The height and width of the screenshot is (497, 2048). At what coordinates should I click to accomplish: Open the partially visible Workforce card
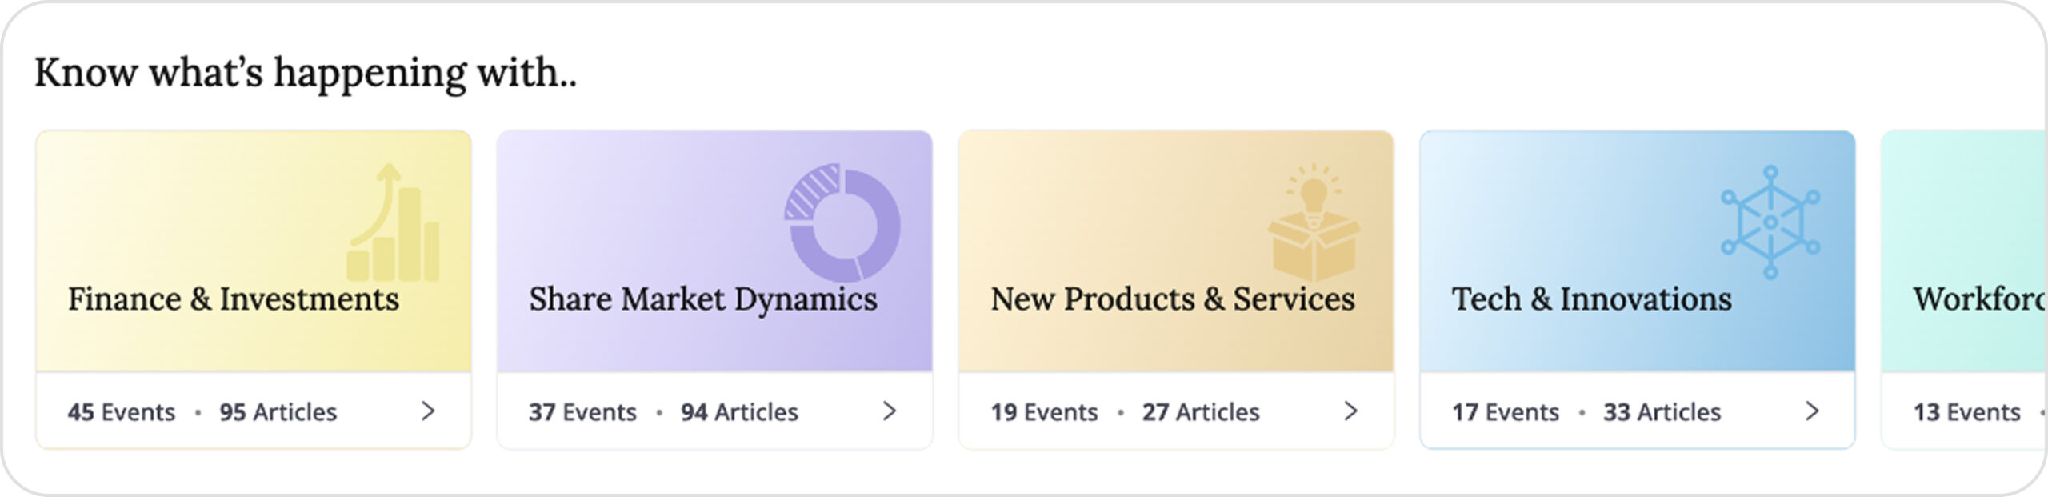[1976, 299]
